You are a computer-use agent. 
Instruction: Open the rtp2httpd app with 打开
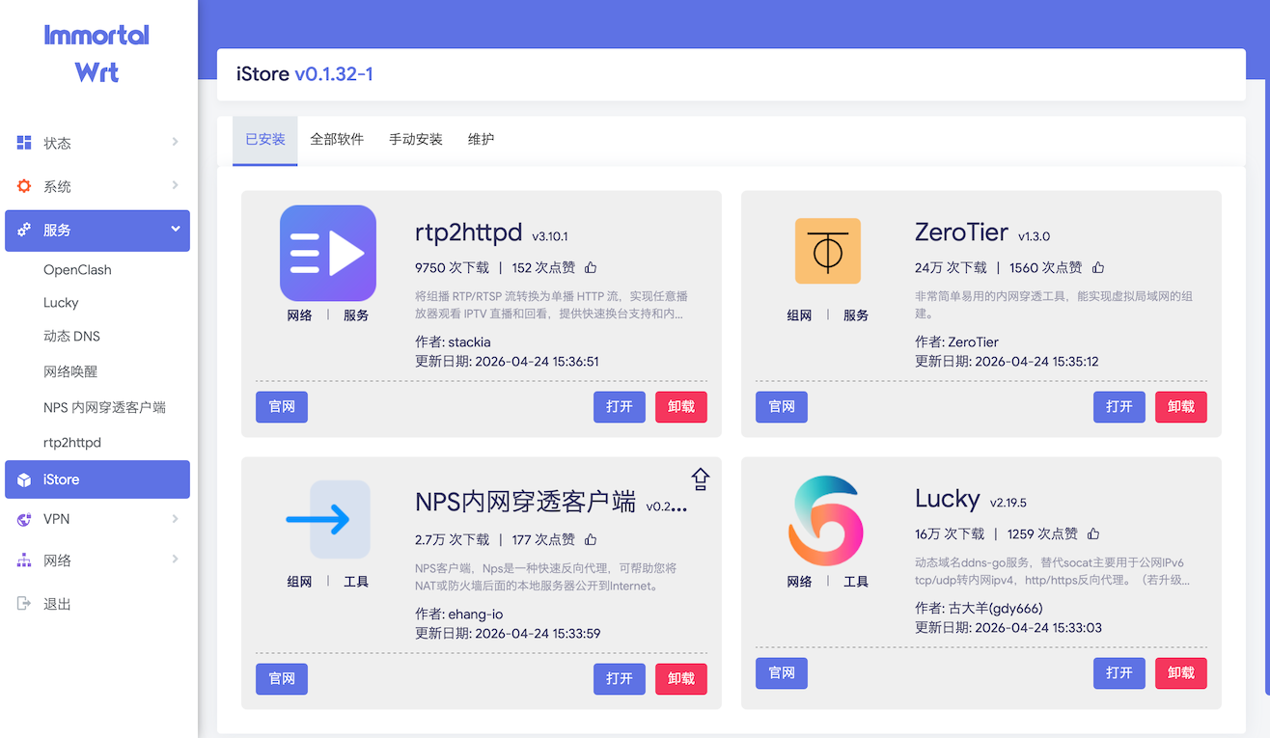point(620,407)
